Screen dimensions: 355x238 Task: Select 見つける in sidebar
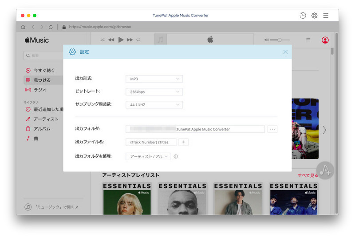(43, 80)
